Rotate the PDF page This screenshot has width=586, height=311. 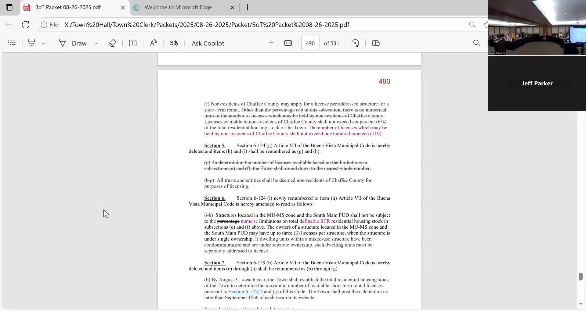pos(355,43)
